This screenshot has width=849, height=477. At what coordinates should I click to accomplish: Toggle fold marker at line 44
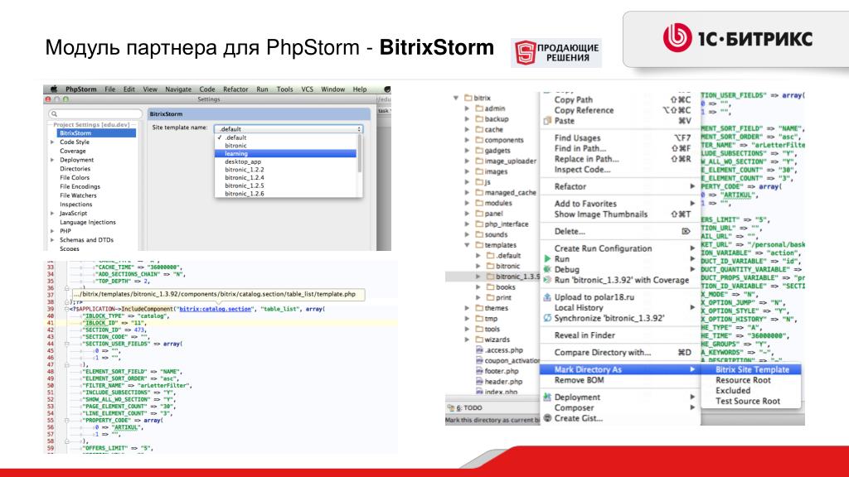coord(66,344)
